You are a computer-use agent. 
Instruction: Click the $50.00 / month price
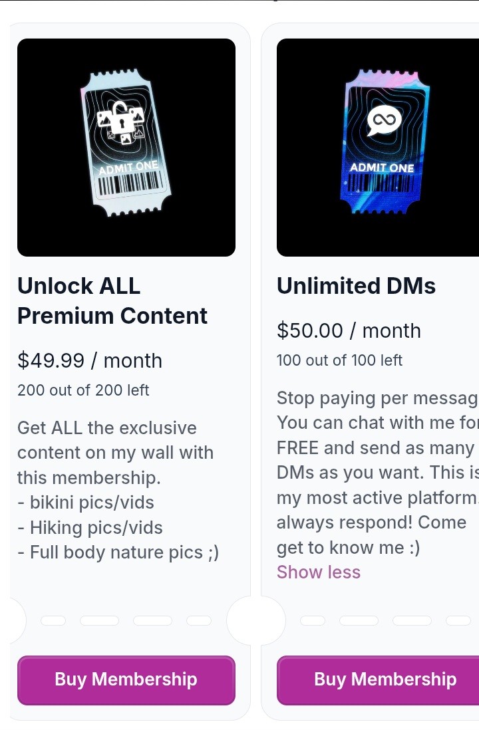point(349,330)
